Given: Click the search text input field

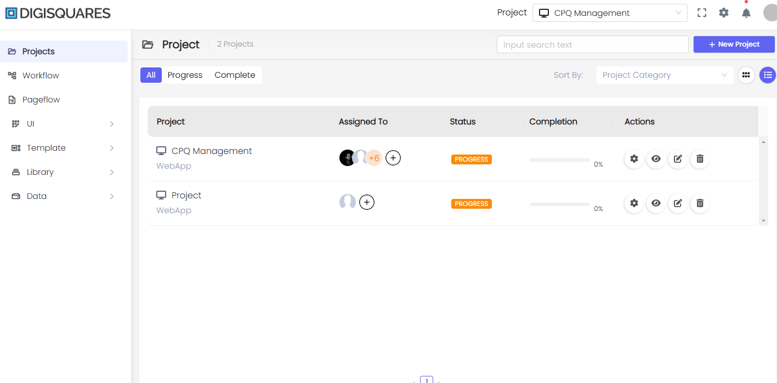Looking at the screenshot, I should (x=592, y=45).
